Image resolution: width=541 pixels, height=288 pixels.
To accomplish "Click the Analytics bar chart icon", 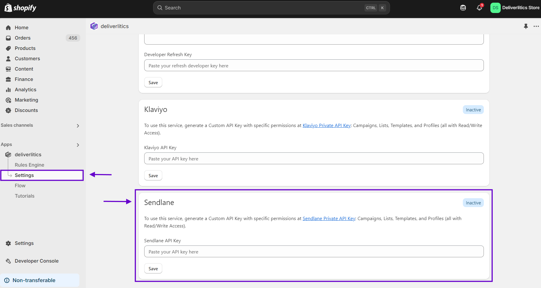I will click(8, 90).
